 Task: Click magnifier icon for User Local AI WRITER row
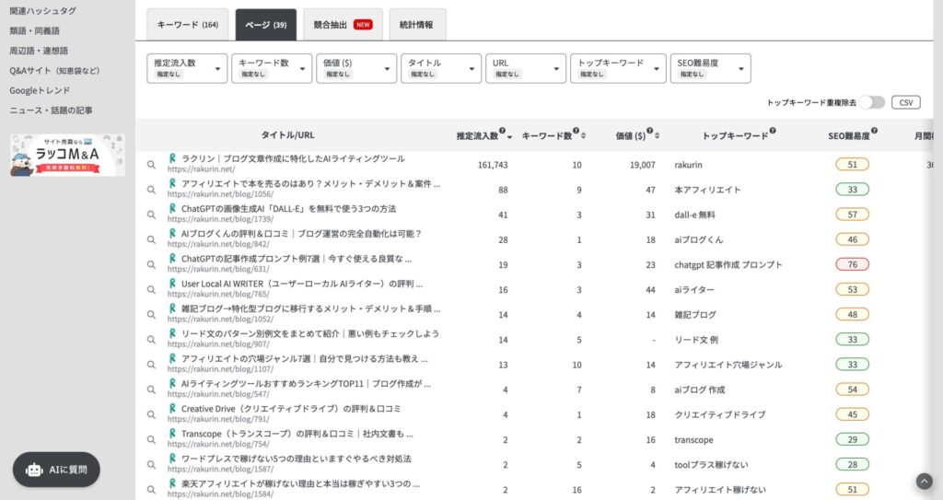coord(151,289)
